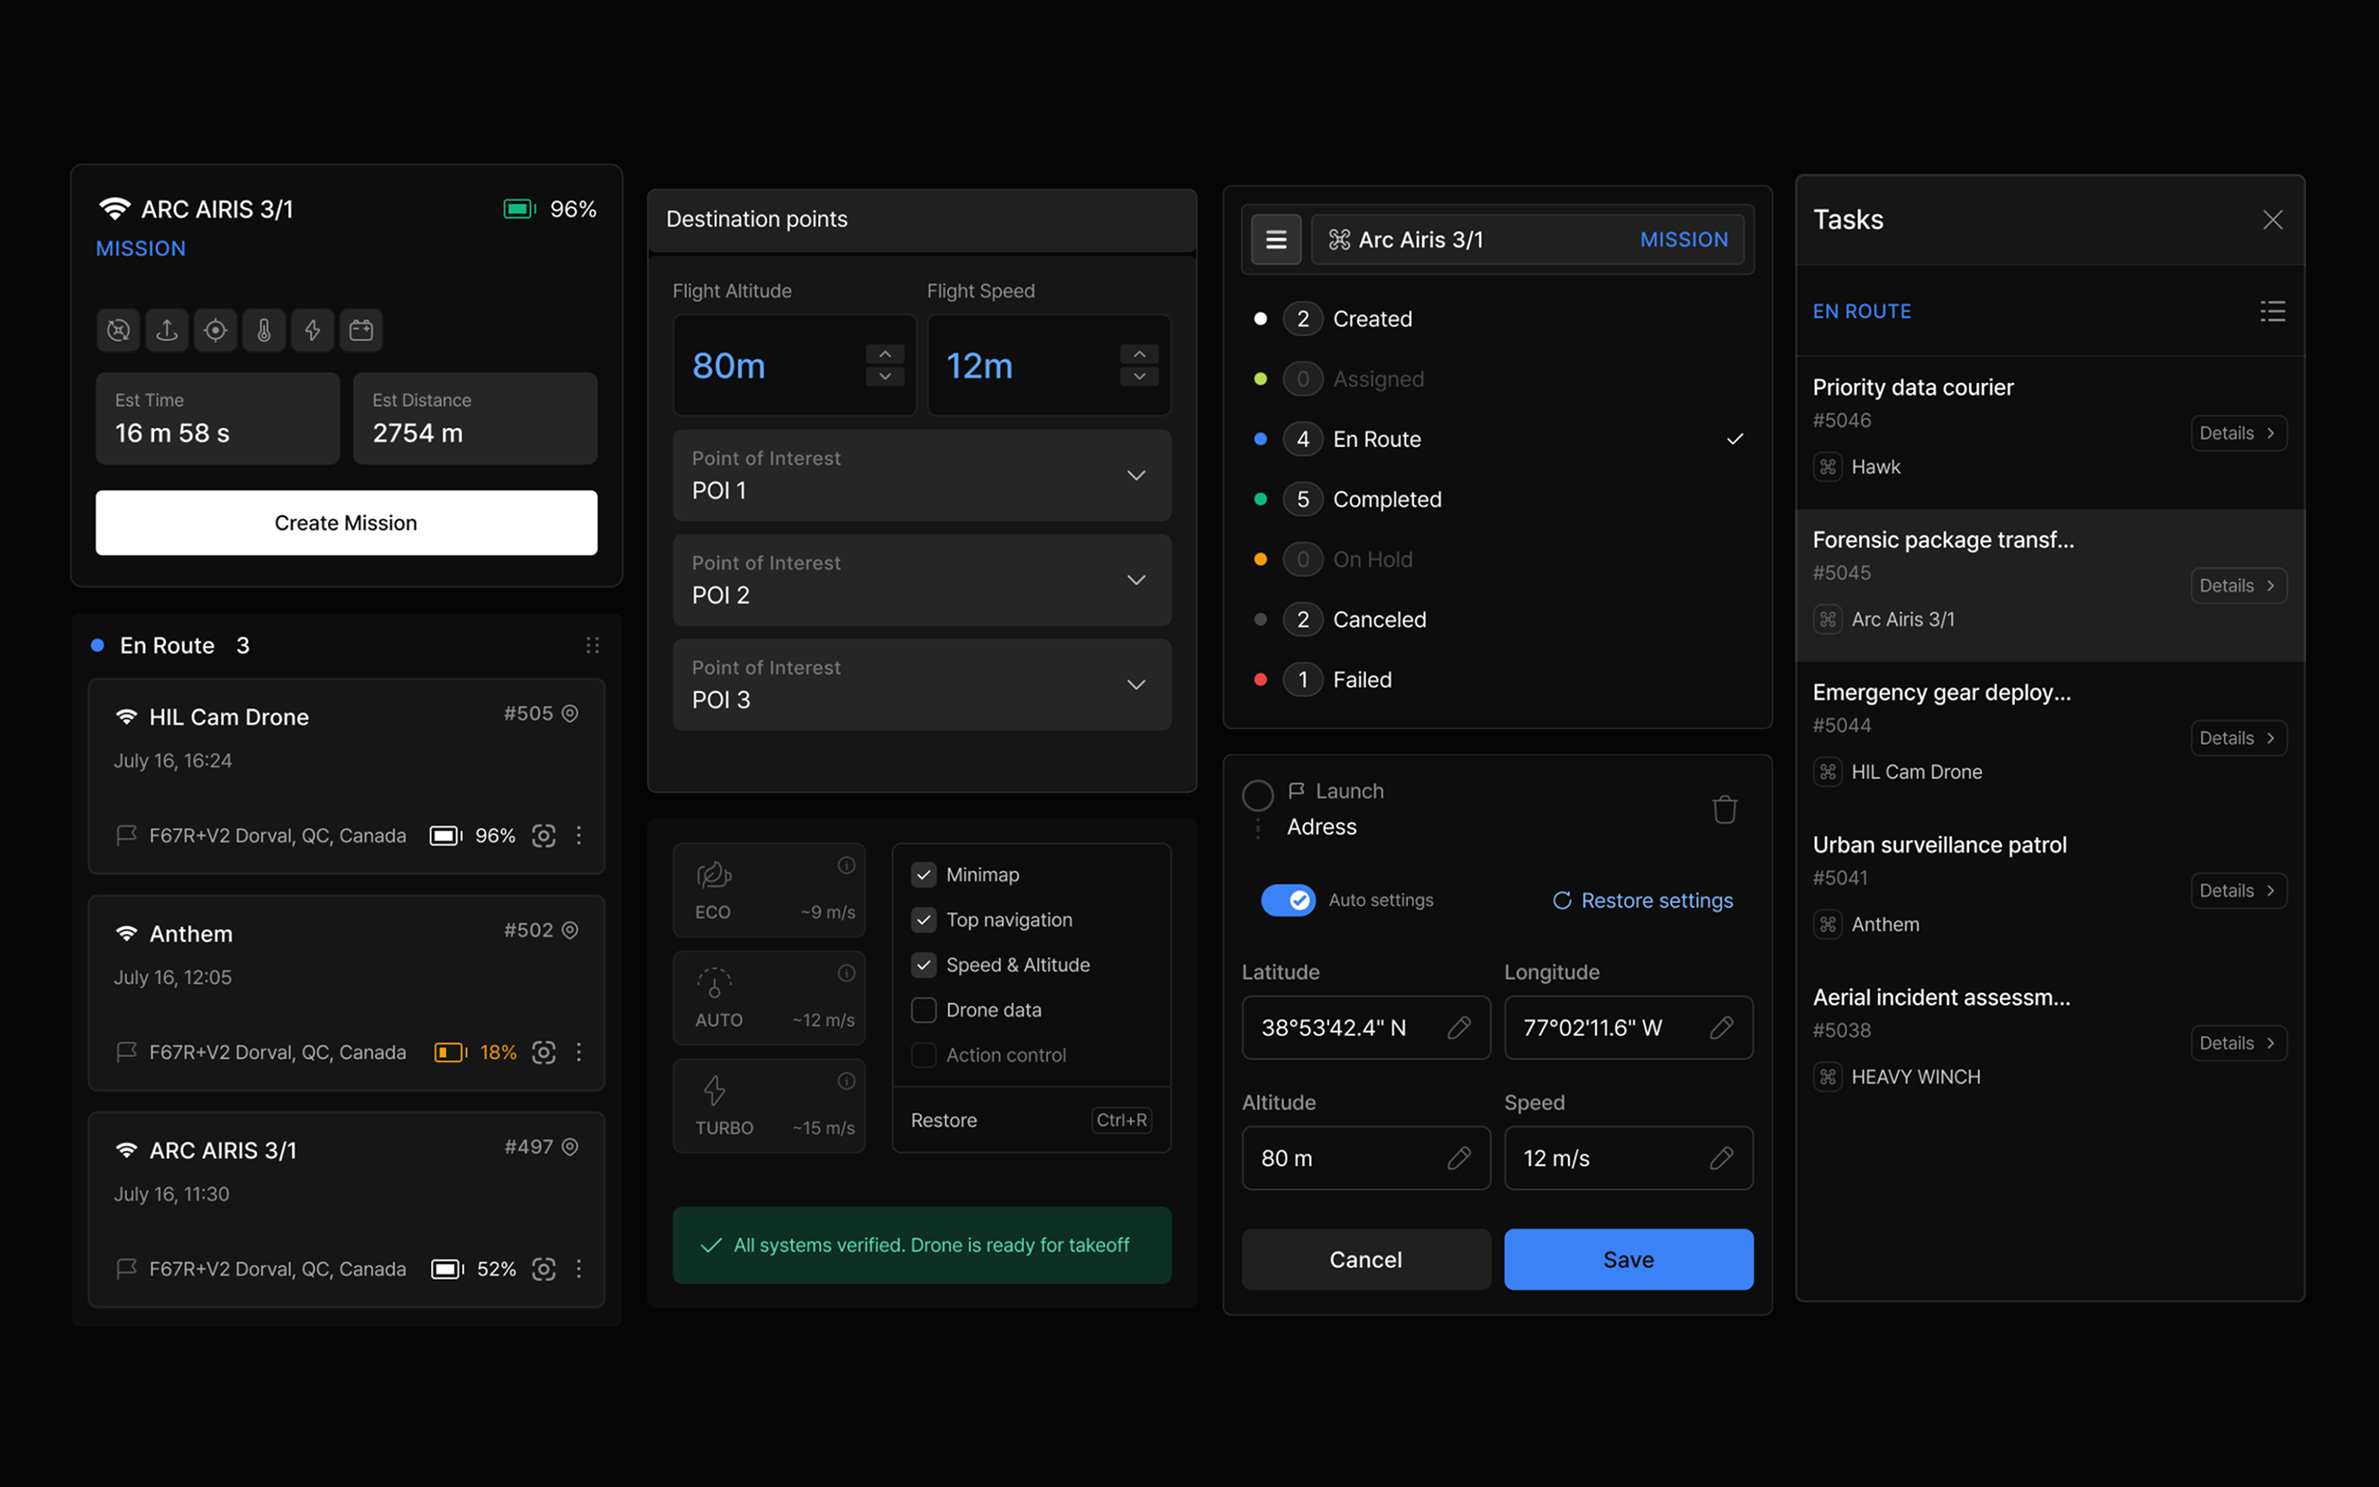The image size is (2379, 1487).
Task: Increase Flight Altitude using the stepper arrow
Action: pos(884,354)
